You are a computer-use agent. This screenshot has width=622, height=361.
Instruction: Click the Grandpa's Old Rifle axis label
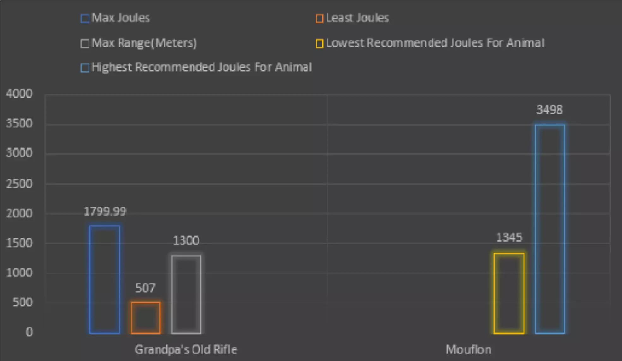[x=186, y=350]
